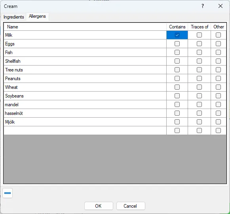Viewport: 230px width, 214px height.
Task: Click the question mark help icon
Action: (x=203, y=6)
